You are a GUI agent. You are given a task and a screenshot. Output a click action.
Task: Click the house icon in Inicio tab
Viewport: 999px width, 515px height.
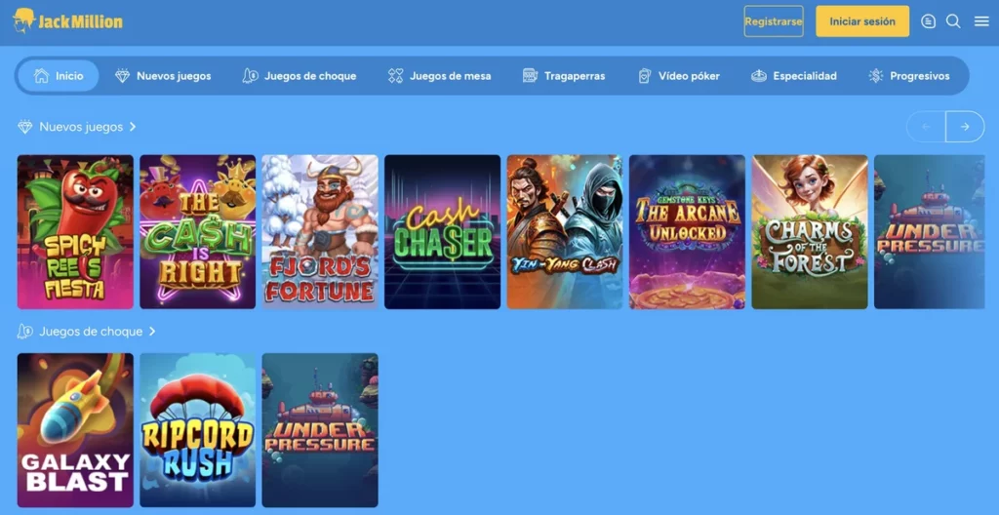[41, 76]
